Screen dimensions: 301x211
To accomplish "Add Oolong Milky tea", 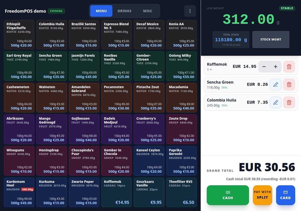I will click(x=182, y=66).
